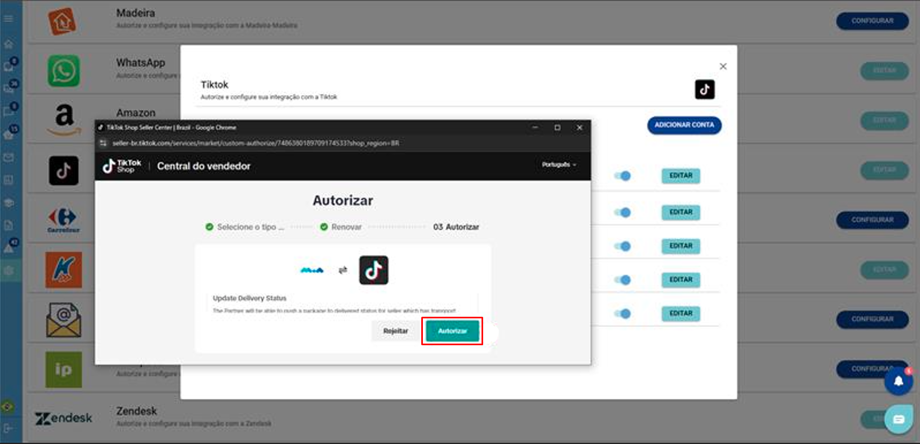This screenshot has width=920, height=444.
Task: Toggle the bottommost account switch in Tiktok modal
Action: point(622,314)
